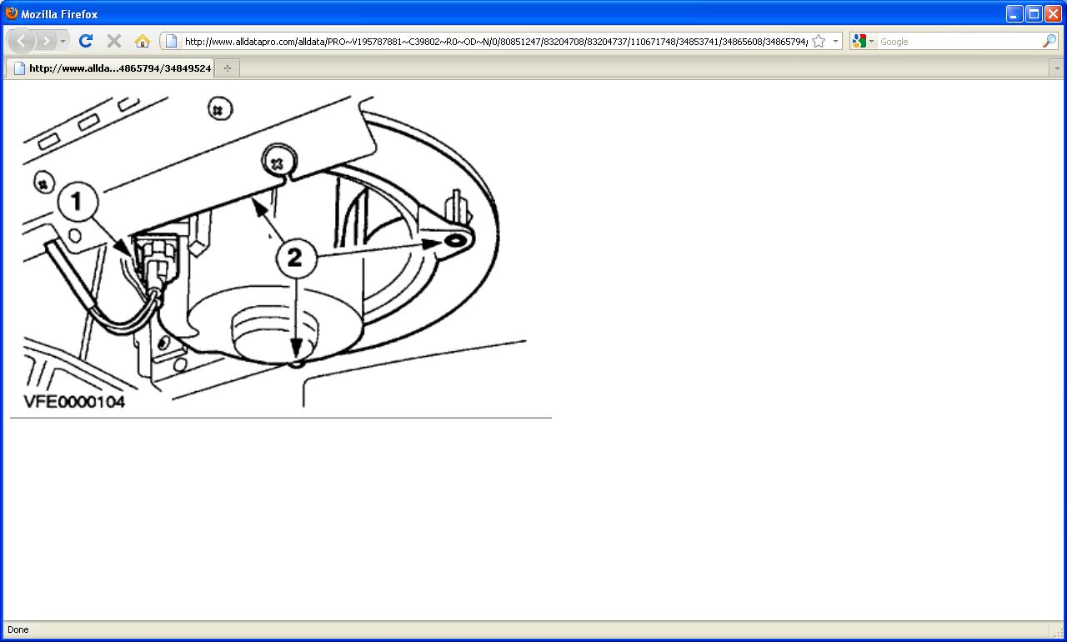Go back to the previous page
This screenshot has width=1067, height=642.
pyautogui.click(x=22, y=41)
